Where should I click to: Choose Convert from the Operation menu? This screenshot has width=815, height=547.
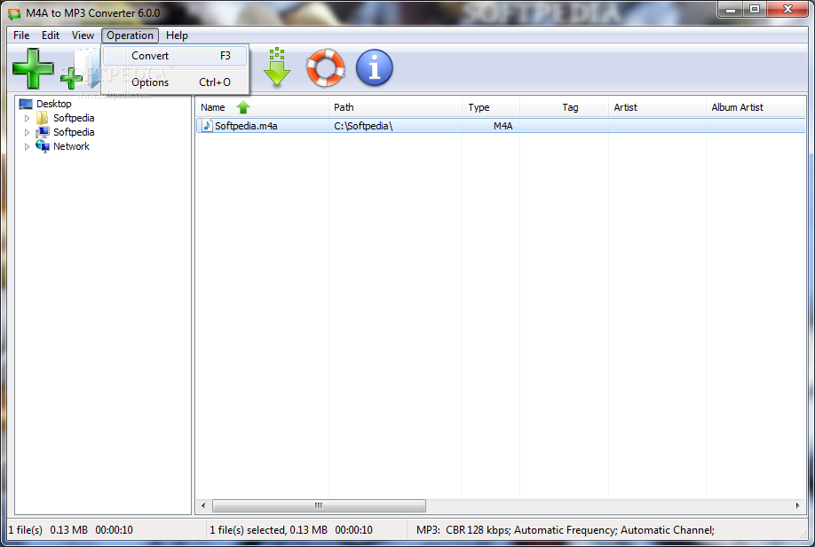(175, 56)
